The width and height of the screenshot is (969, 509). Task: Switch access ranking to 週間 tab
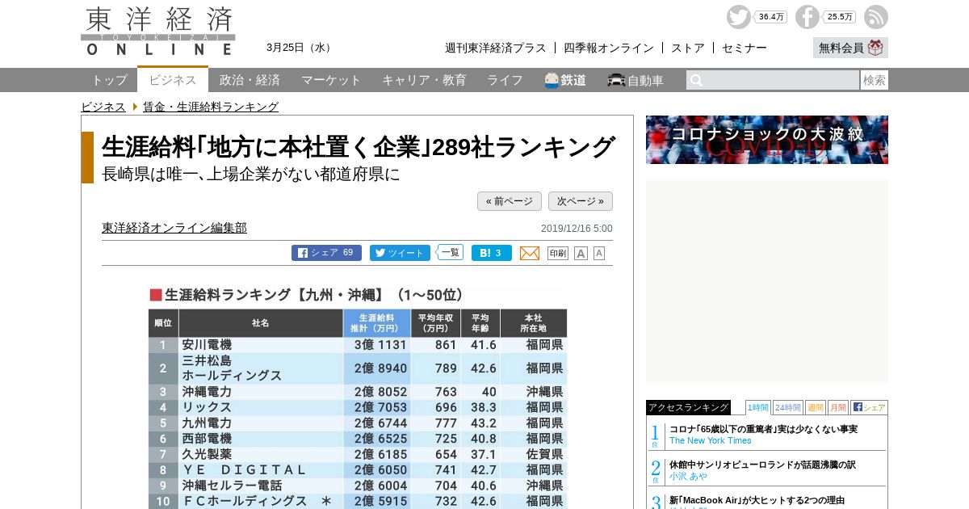[815, 407]
